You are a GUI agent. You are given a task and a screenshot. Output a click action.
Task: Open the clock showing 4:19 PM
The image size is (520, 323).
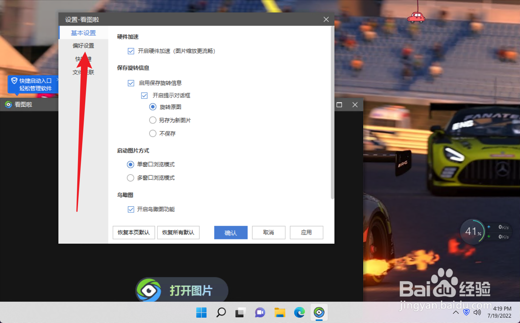click(500, 312)
